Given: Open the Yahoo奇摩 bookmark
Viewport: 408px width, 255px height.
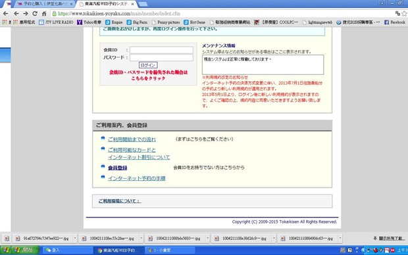Looking at the screenshot, I should [x=89, y=22].
